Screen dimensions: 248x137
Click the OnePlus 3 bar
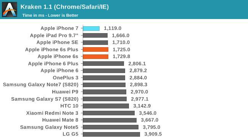(x=104, y=78)
